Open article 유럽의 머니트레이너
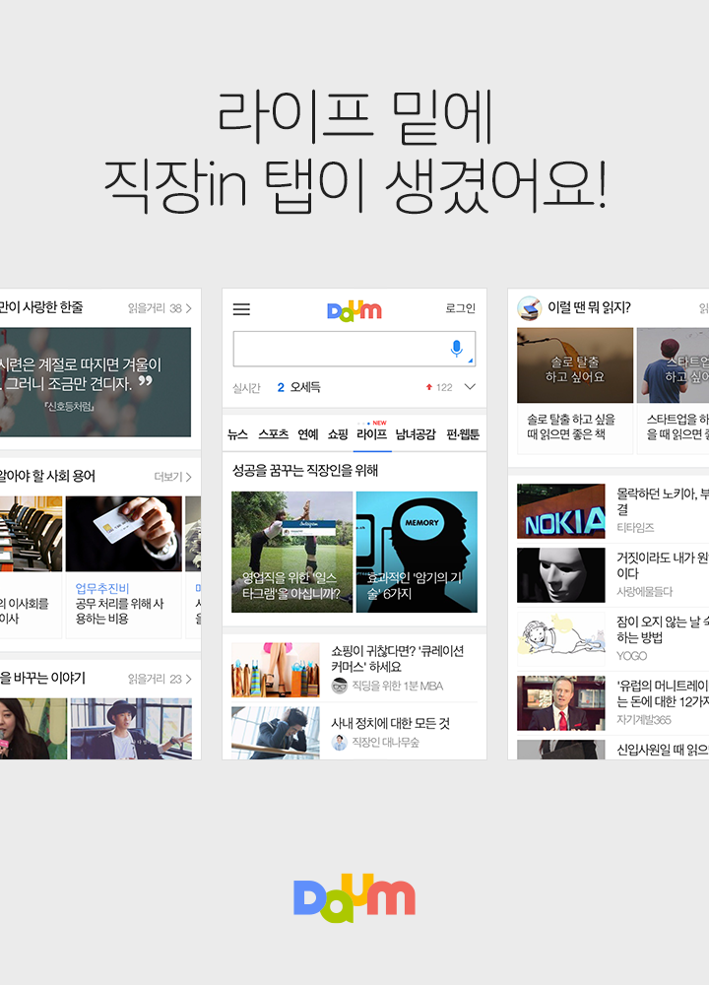The width and height of the screenshot is (709, 985). click(x=662, y=693)
